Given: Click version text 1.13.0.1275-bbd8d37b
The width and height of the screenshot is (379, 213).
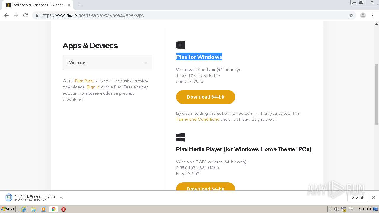Looking at the screenshot, I should point(198,75).
